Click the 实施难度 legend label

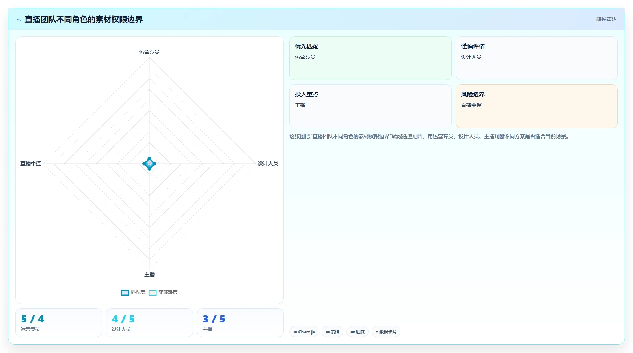(x=168, y=292)
